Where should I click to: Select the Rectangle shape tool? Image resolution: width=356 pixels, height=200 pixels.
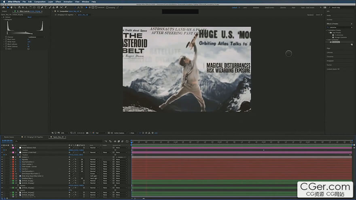point(38,8)
